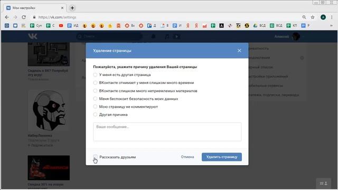The height and width of the screenshot is (190, 338).
Task: Click the VK logo in the header
Action: pos(33,36)
